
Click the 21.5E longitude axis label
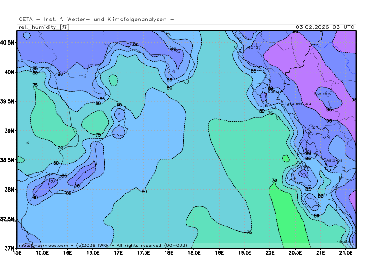click(x=345, y=253)
